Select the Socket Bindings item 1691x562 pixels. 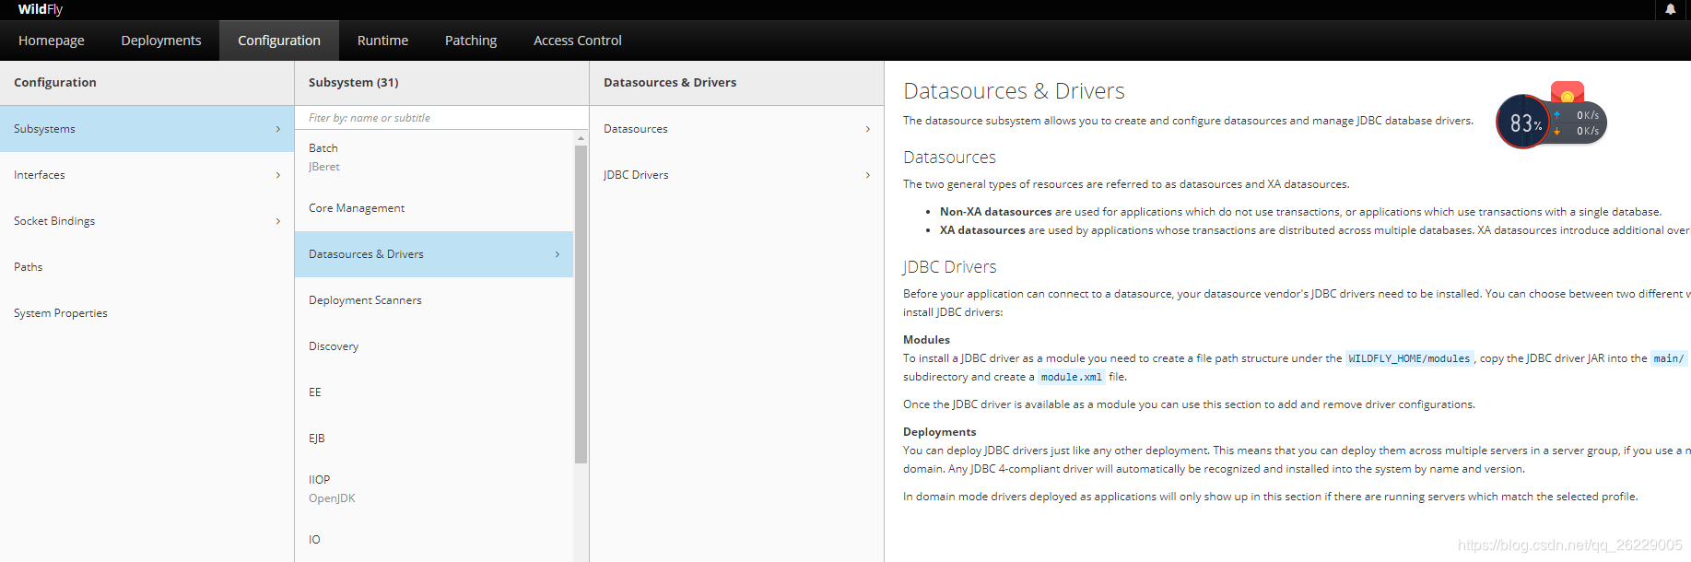click(x=147, y=221)
